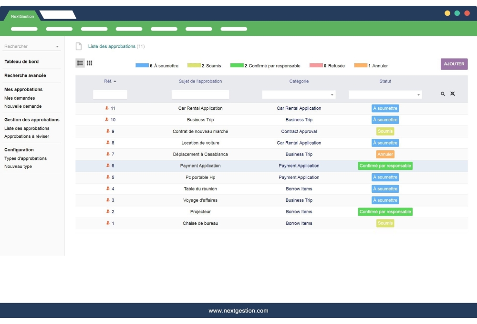Viewport: 477px width, 324px height.
Task: Click the 'Annuler' status badge on Déplacement à Casablanca
Action: [x=385, y=154]
